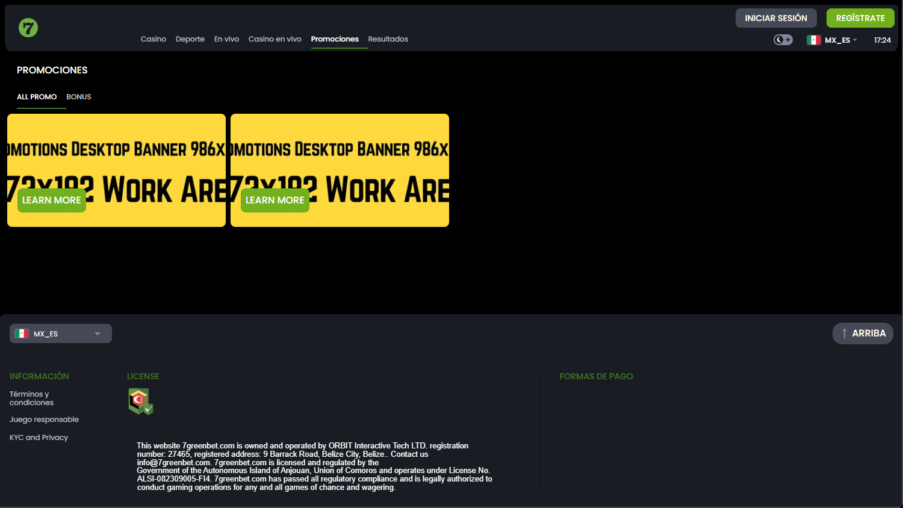
Task: Expand the footer MX_ES language selector
Action: tap(60, 333)
